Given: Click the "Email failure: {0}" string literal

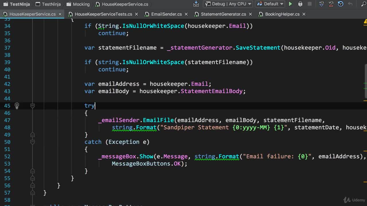Looking at the screenshot, I should [277, 157].
